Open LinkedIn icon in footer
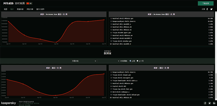Viewport: 217px width, 106px height. (x=214, y=103)
